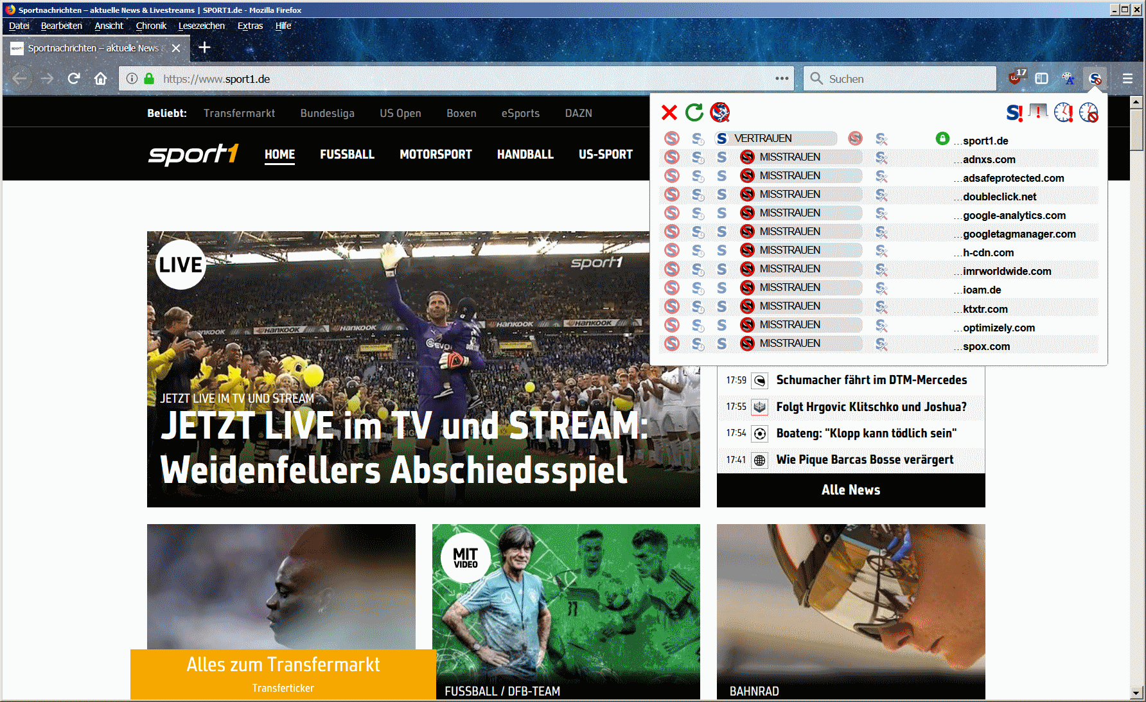Select the trusted S preset for spox.com
The width and height of the screenshot is (1146, 702).
tap(722, 344)
